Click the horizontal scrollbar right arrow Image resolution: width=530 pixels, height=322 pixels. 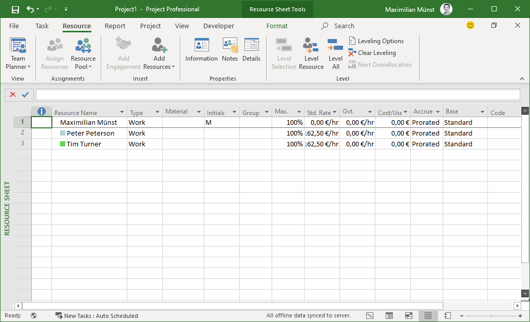pyautogui.click(x=517, y=306)
